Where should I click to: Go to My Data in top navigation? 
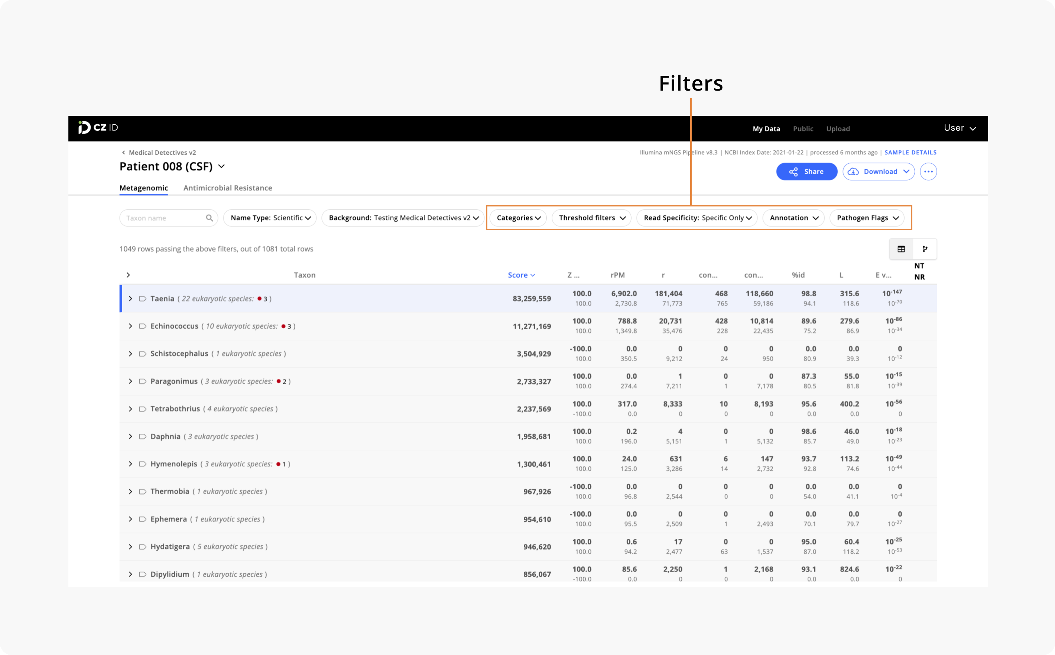tap(766, 128)
